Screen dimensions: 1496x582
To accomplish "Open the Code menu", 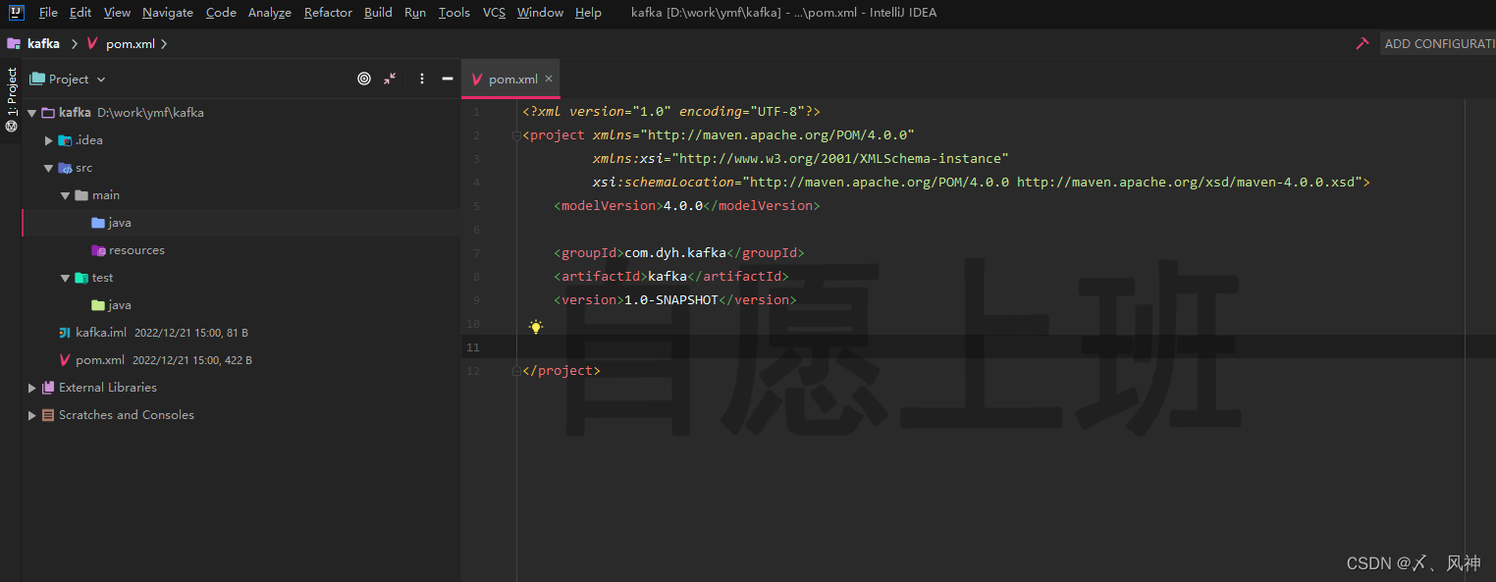I will (x=221, y=13).
